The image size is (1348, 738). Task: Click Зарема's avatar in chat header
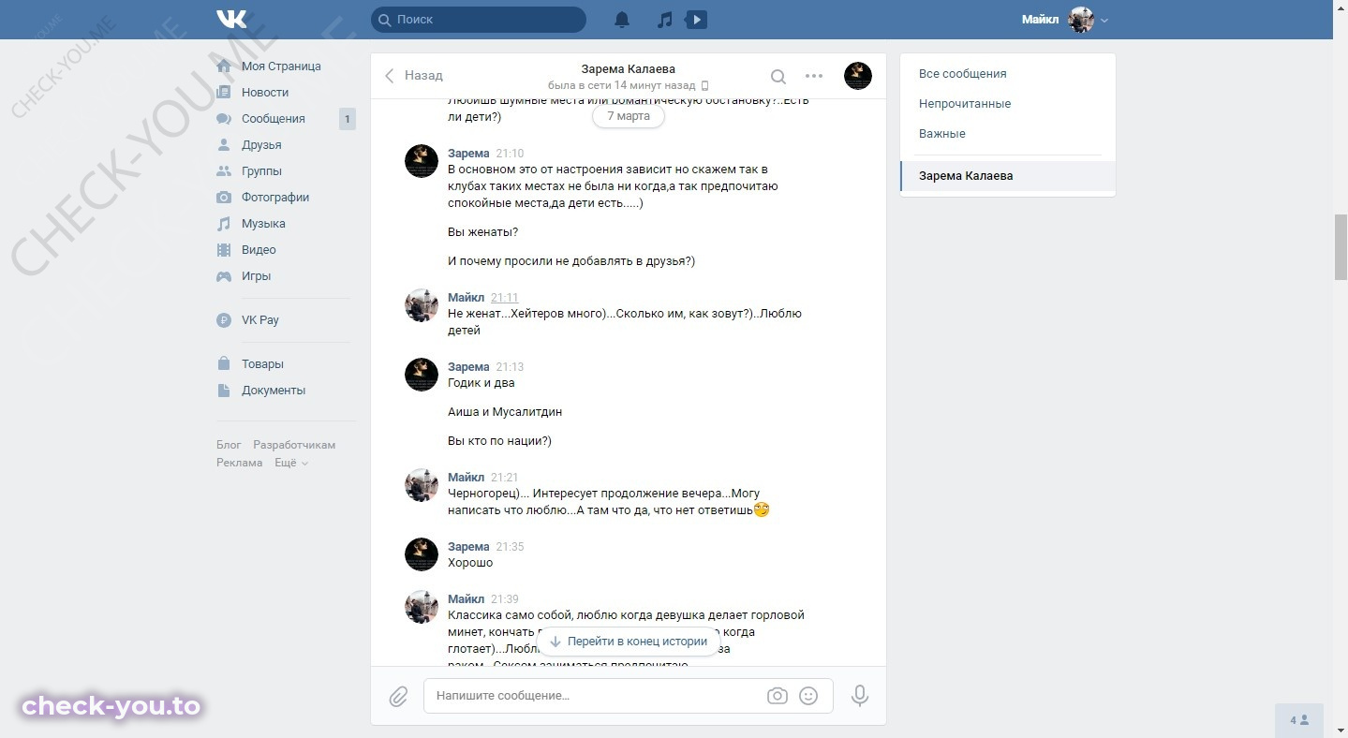coord(858,76)
